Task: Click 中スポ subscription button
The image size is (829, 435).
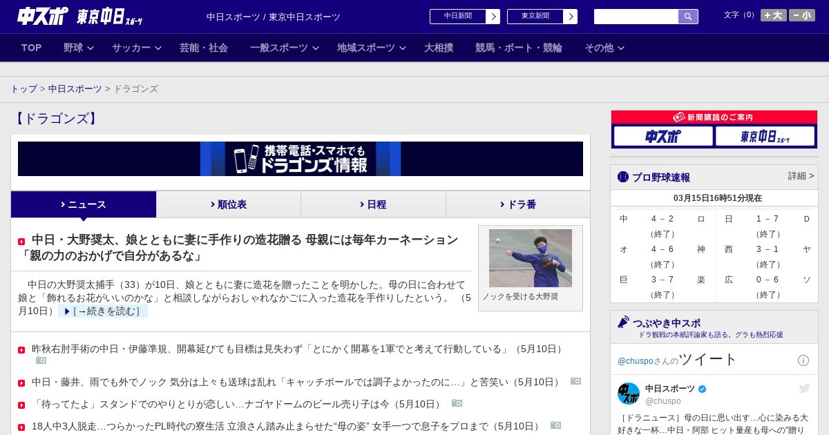Action: 663,136
